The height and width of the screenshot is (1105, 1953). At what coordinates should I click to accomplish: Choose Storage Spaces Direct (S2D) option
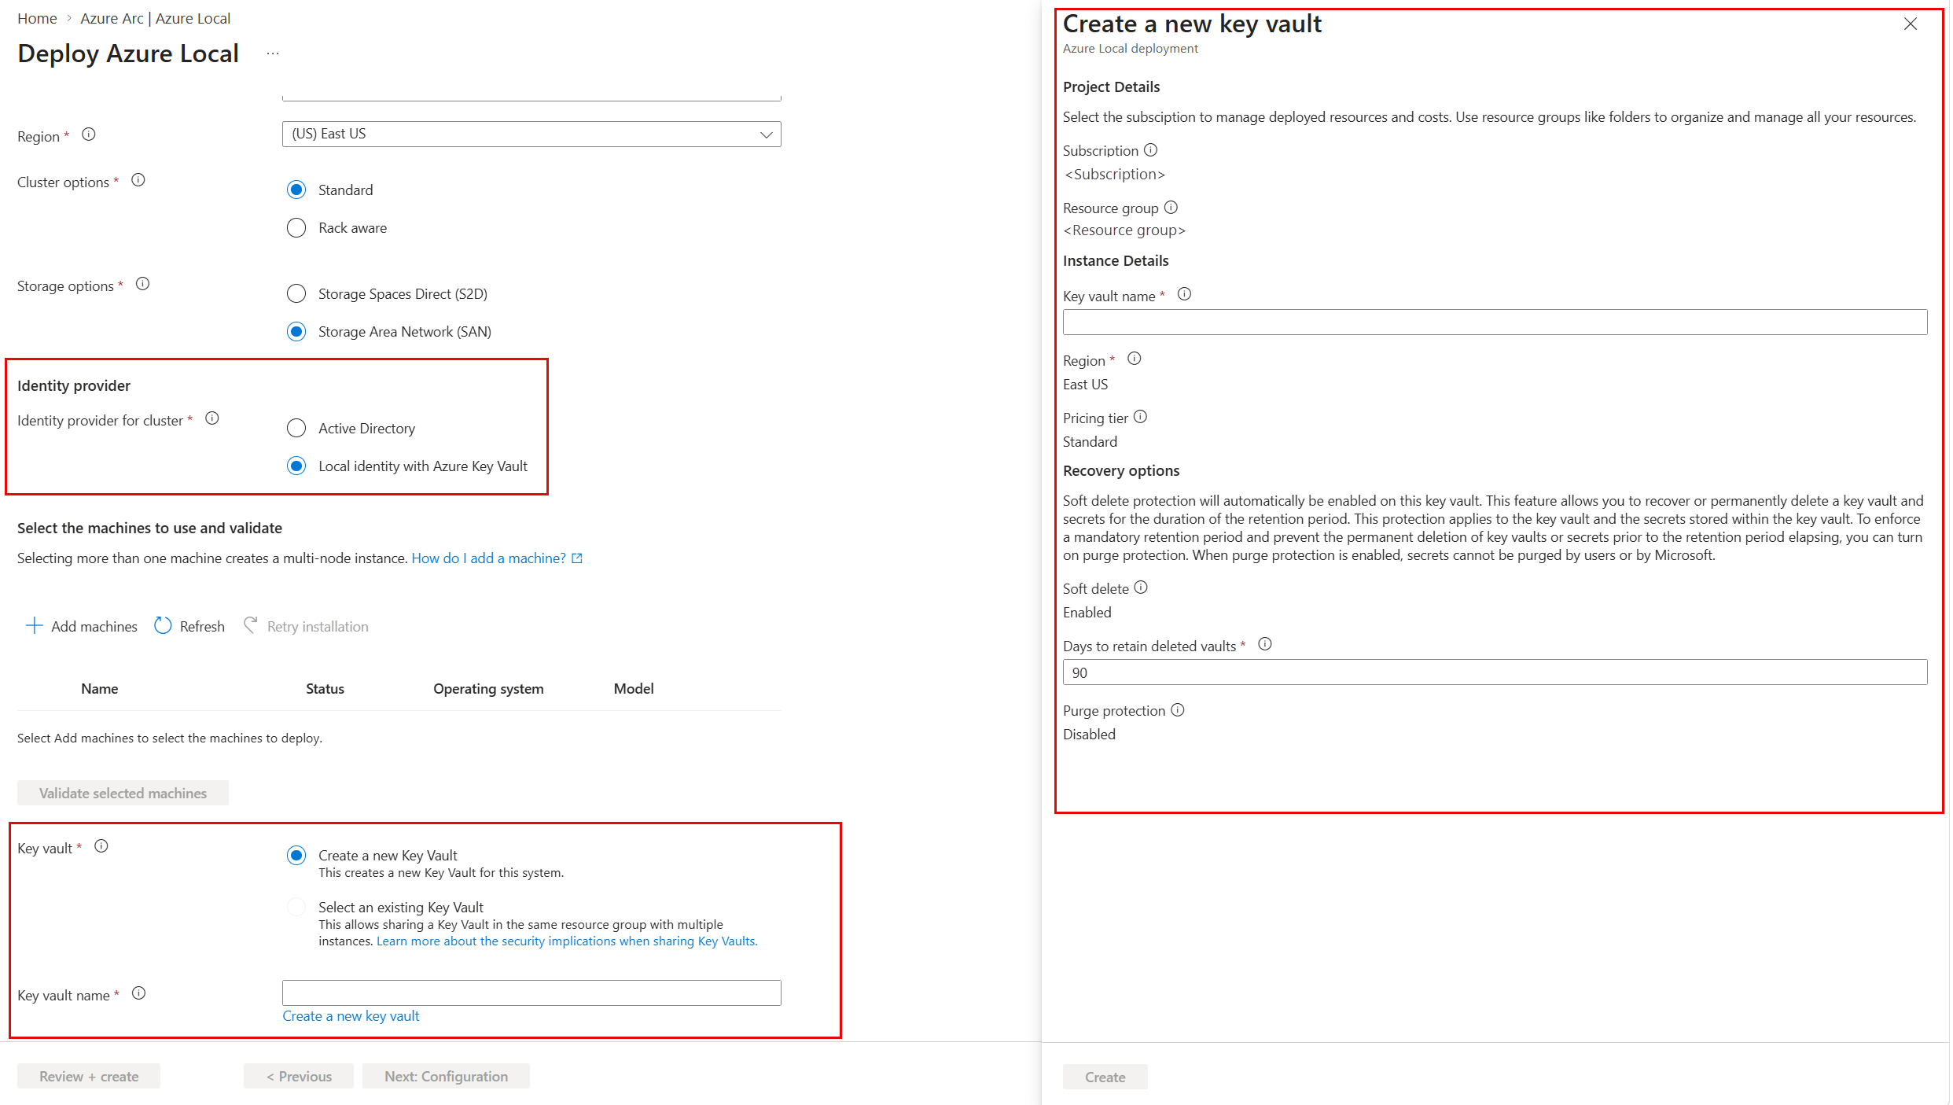(296, 294)
